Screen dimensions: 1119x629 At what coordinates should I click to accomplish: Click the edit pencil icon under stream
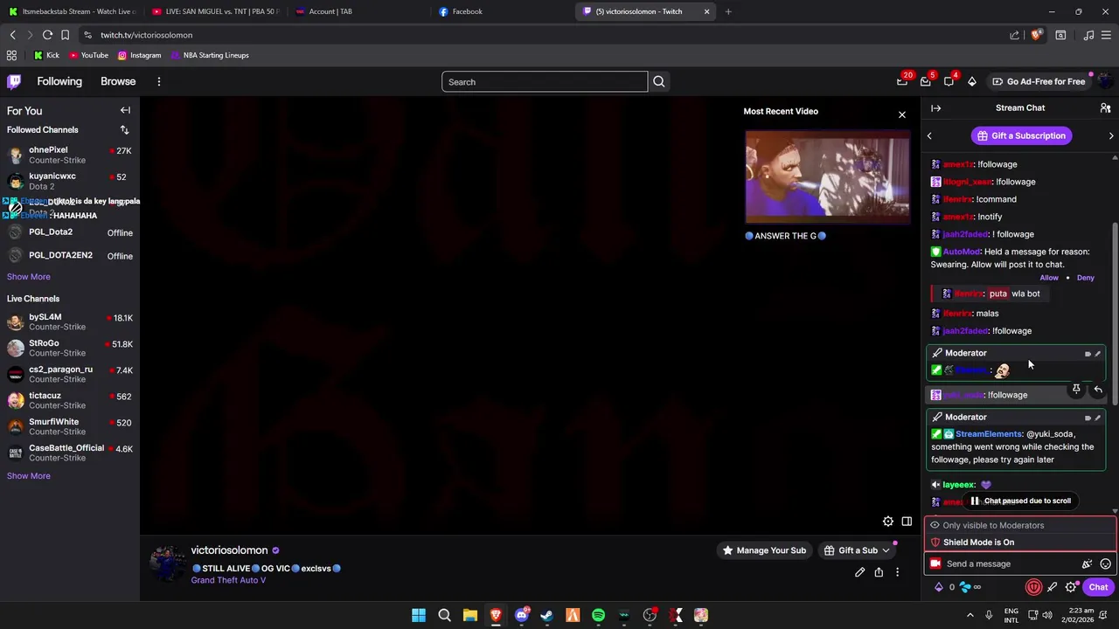pos(859,572)
